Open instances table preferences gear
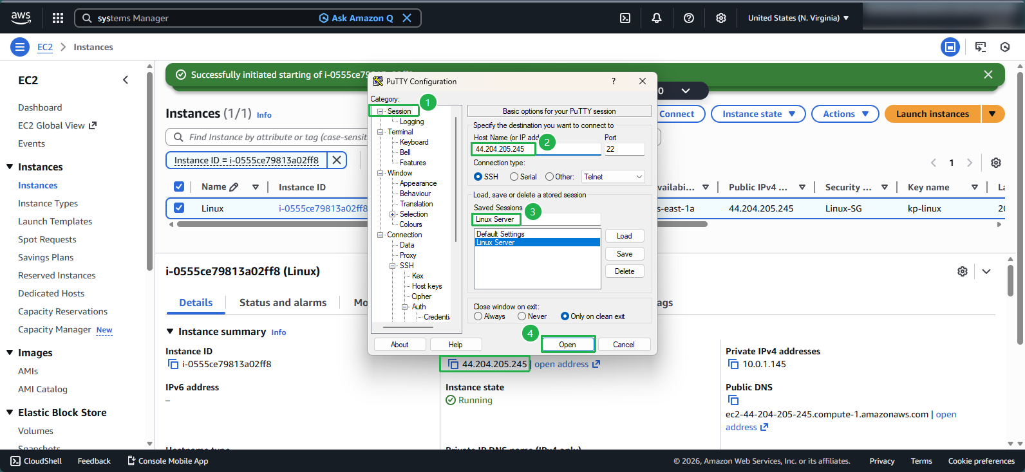Image resolution: width=1025 pixels, height=472 pixels. pyautogui.click(x=996, y=163)
